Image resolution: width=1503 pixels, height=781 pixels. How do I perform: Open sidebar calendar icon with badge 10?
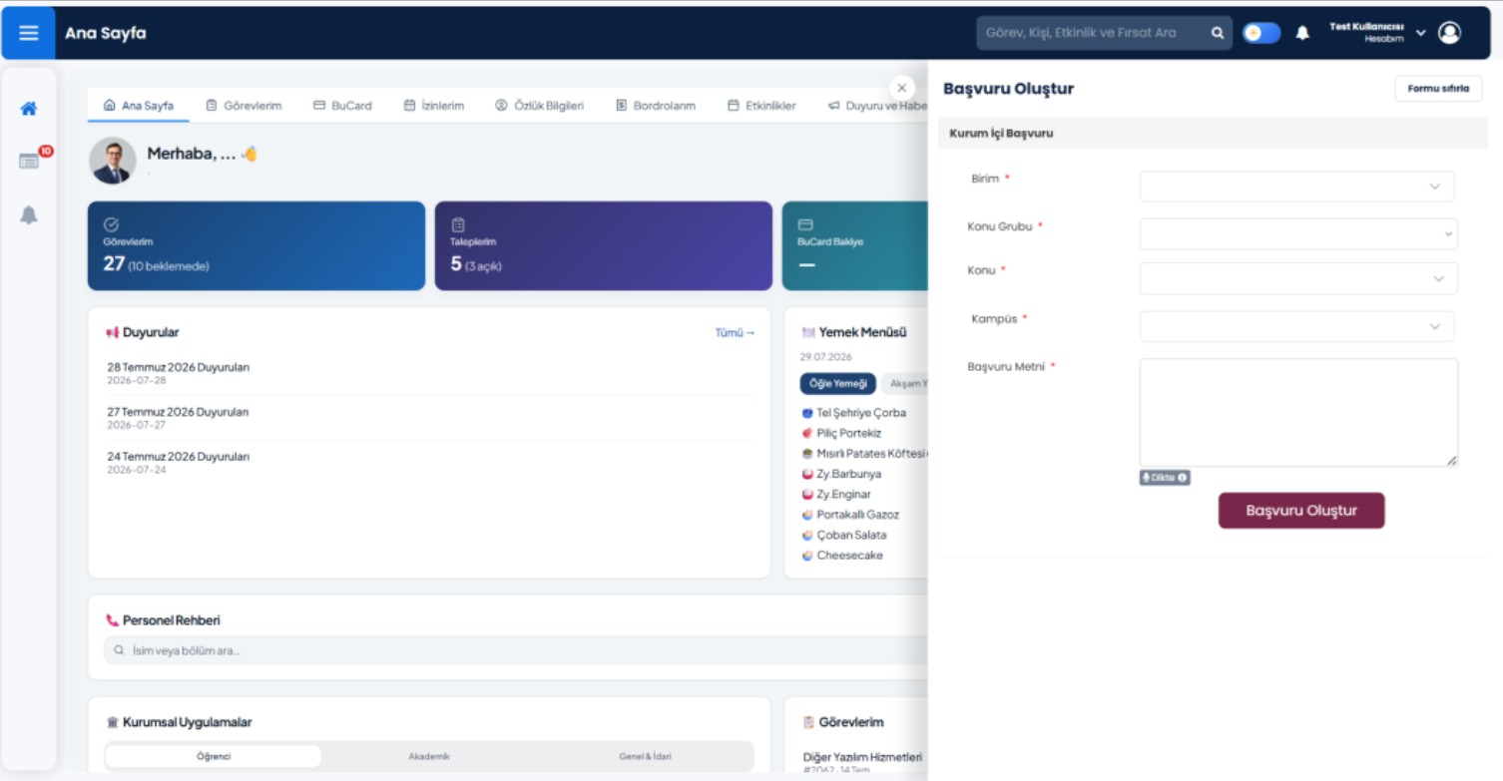[29, 161]
